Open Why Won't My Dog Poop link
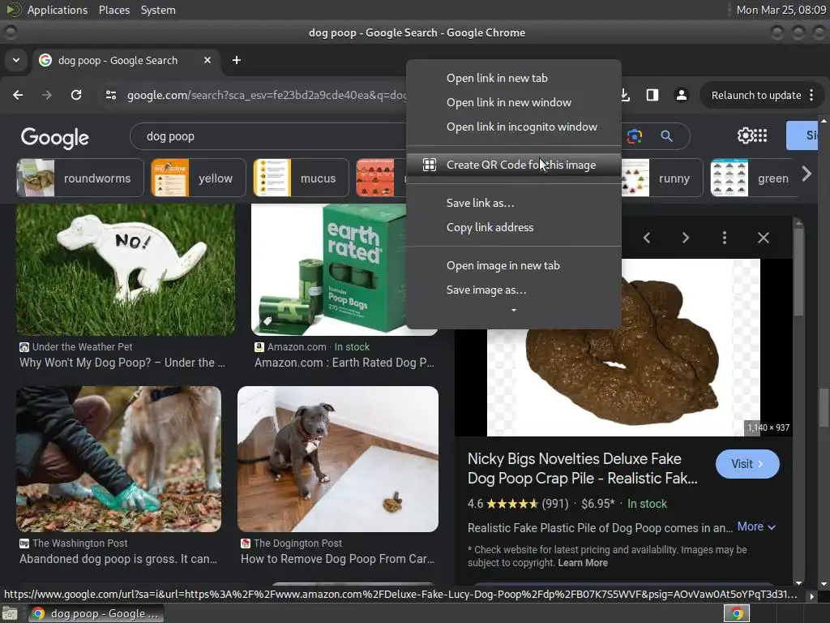830x623 pixels. coord(122,363)
